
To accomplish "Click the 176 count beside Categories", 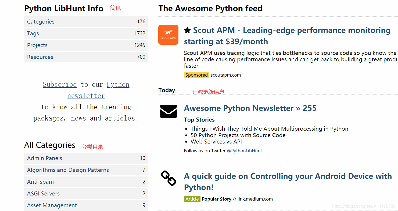I will tap(141, 22).
